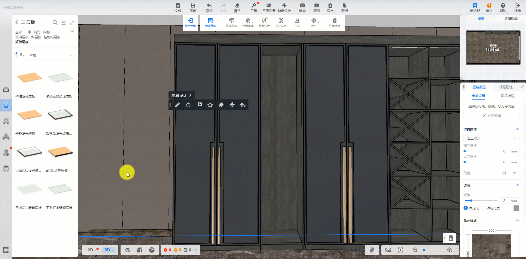Click the zoom in magnifier icon
Screen dimensions: 526x259
point(450,250)
